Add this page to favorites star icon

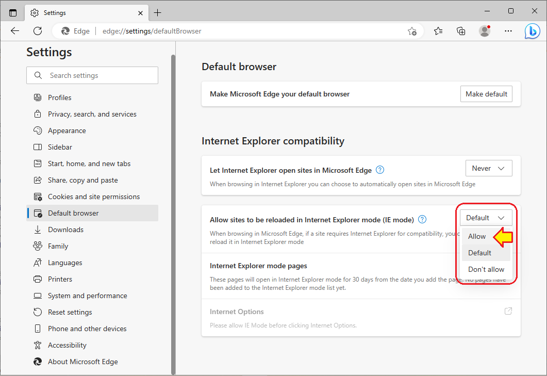pos(412,31)
